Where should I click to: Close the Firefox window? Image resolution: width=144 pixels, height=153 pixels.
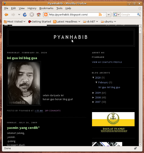click(x=139, y=4)
